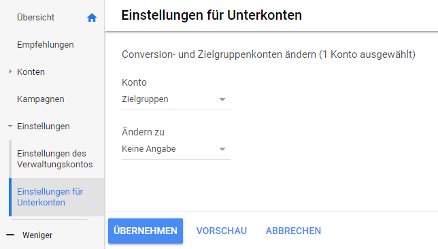Go to Empfehlungen in the sidebar
The width and height of the screenshot is (438, 249).
46,45
